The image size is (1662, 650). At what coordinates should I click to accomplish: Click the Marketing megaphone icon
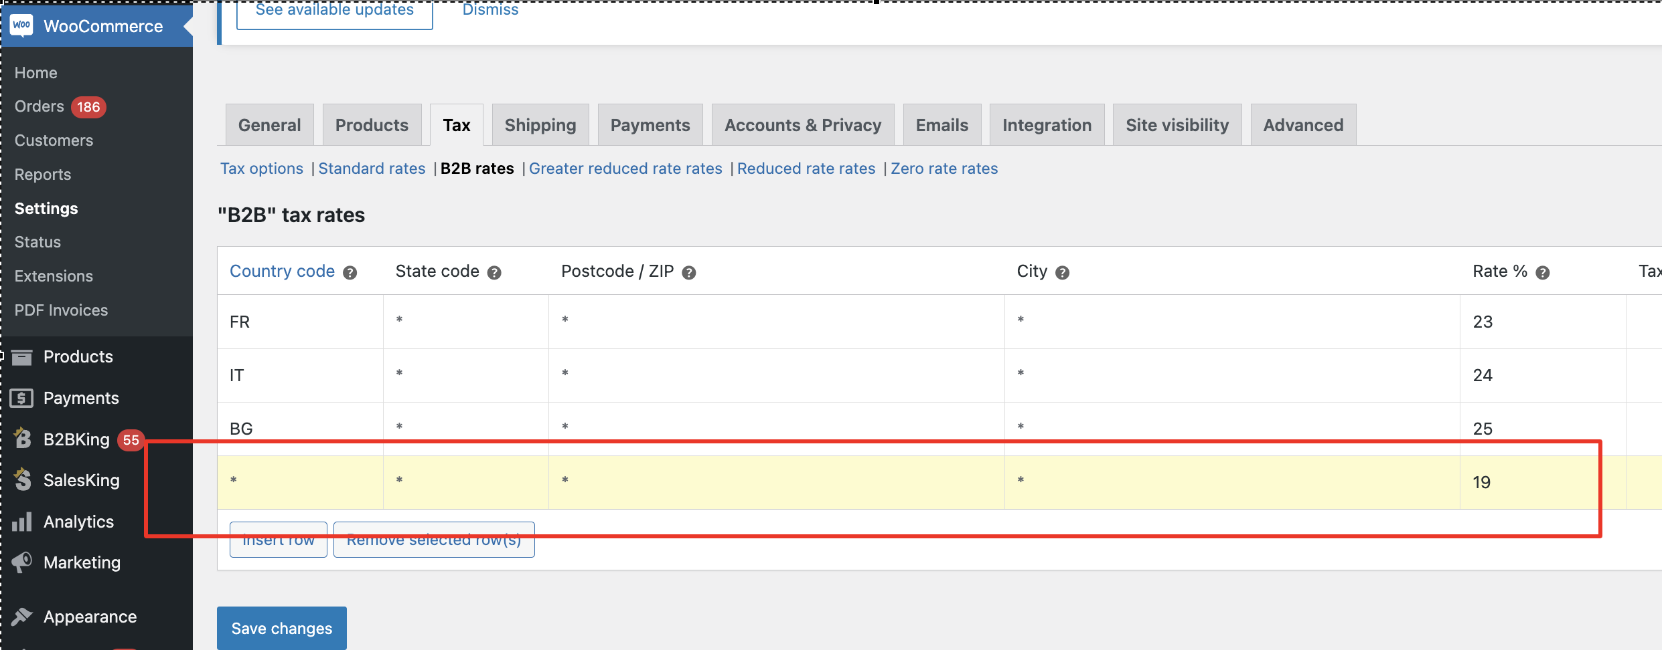[22, 562]
